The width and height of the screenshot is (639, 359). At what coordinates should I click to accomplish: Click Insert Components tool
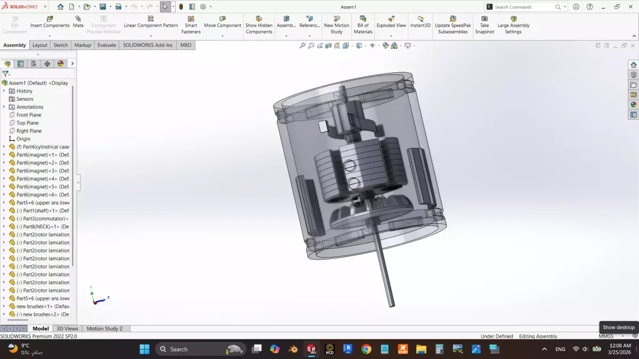coord(50,22)
